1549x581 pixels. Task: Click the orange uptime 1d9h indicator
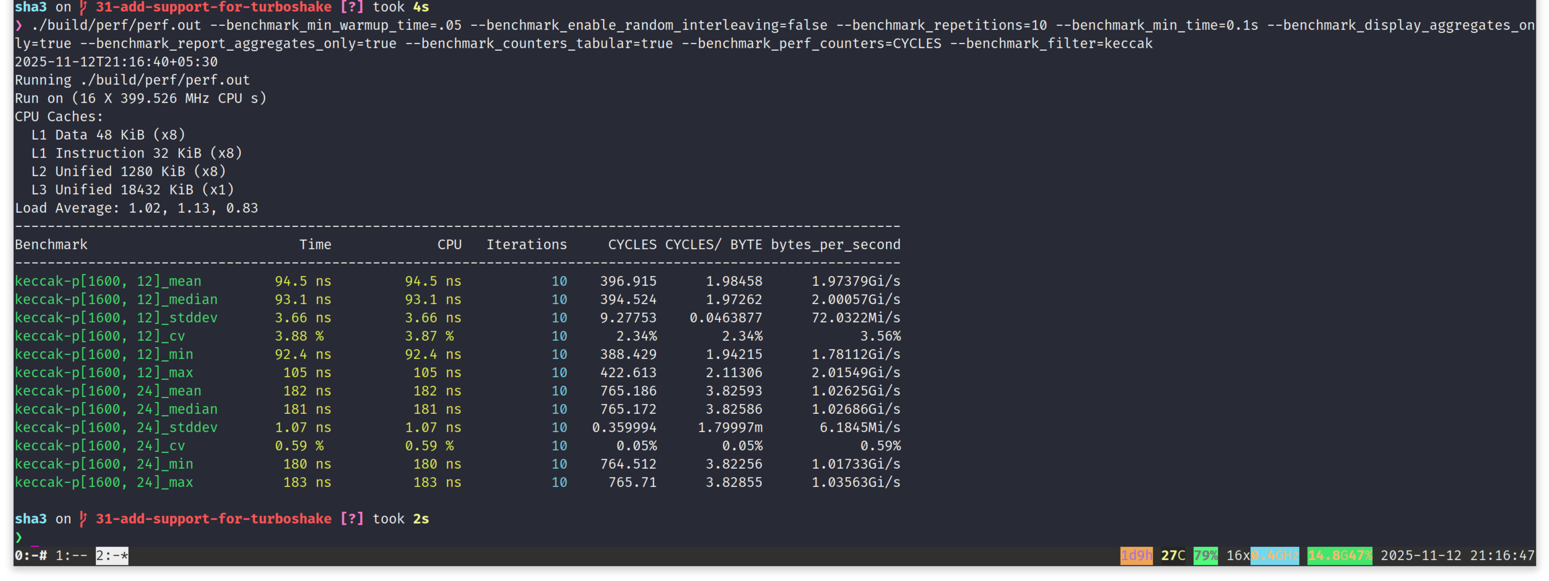[x=1136, y=555]
